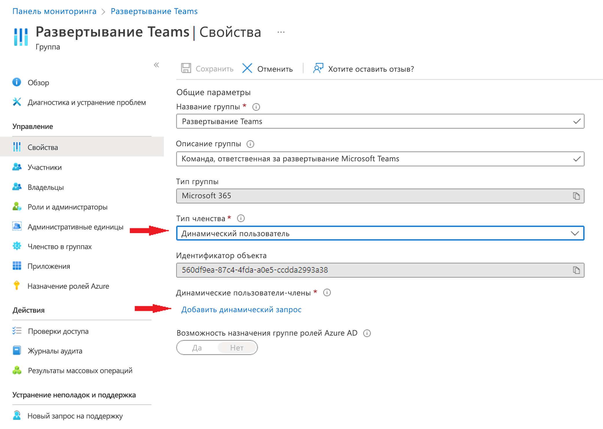The width and height of the screenshot is (603, 429).
Task: Open Новый запрос на поддержку
Action: coord(75,416)
